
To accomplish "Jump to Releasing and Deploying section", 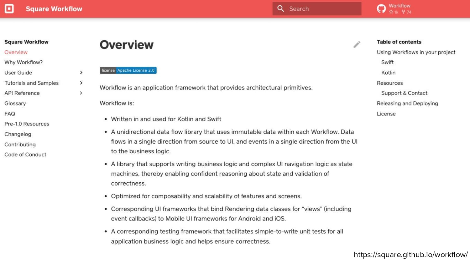I will 407,103.
